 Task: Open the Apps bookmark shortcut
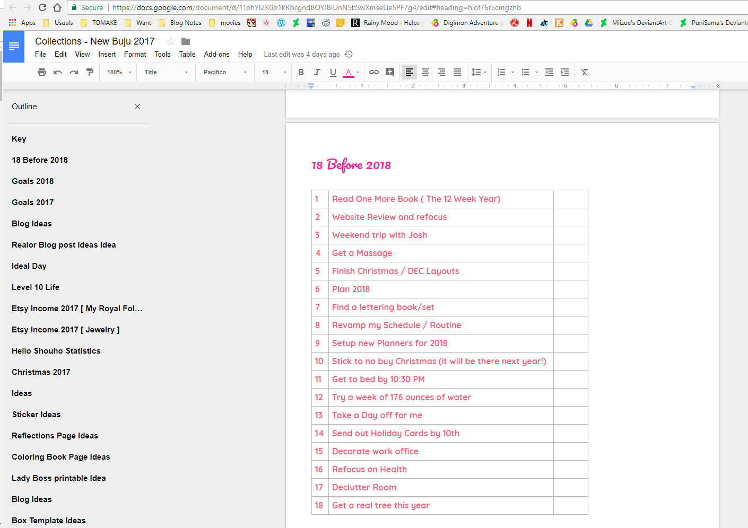(x=22, y=23)
